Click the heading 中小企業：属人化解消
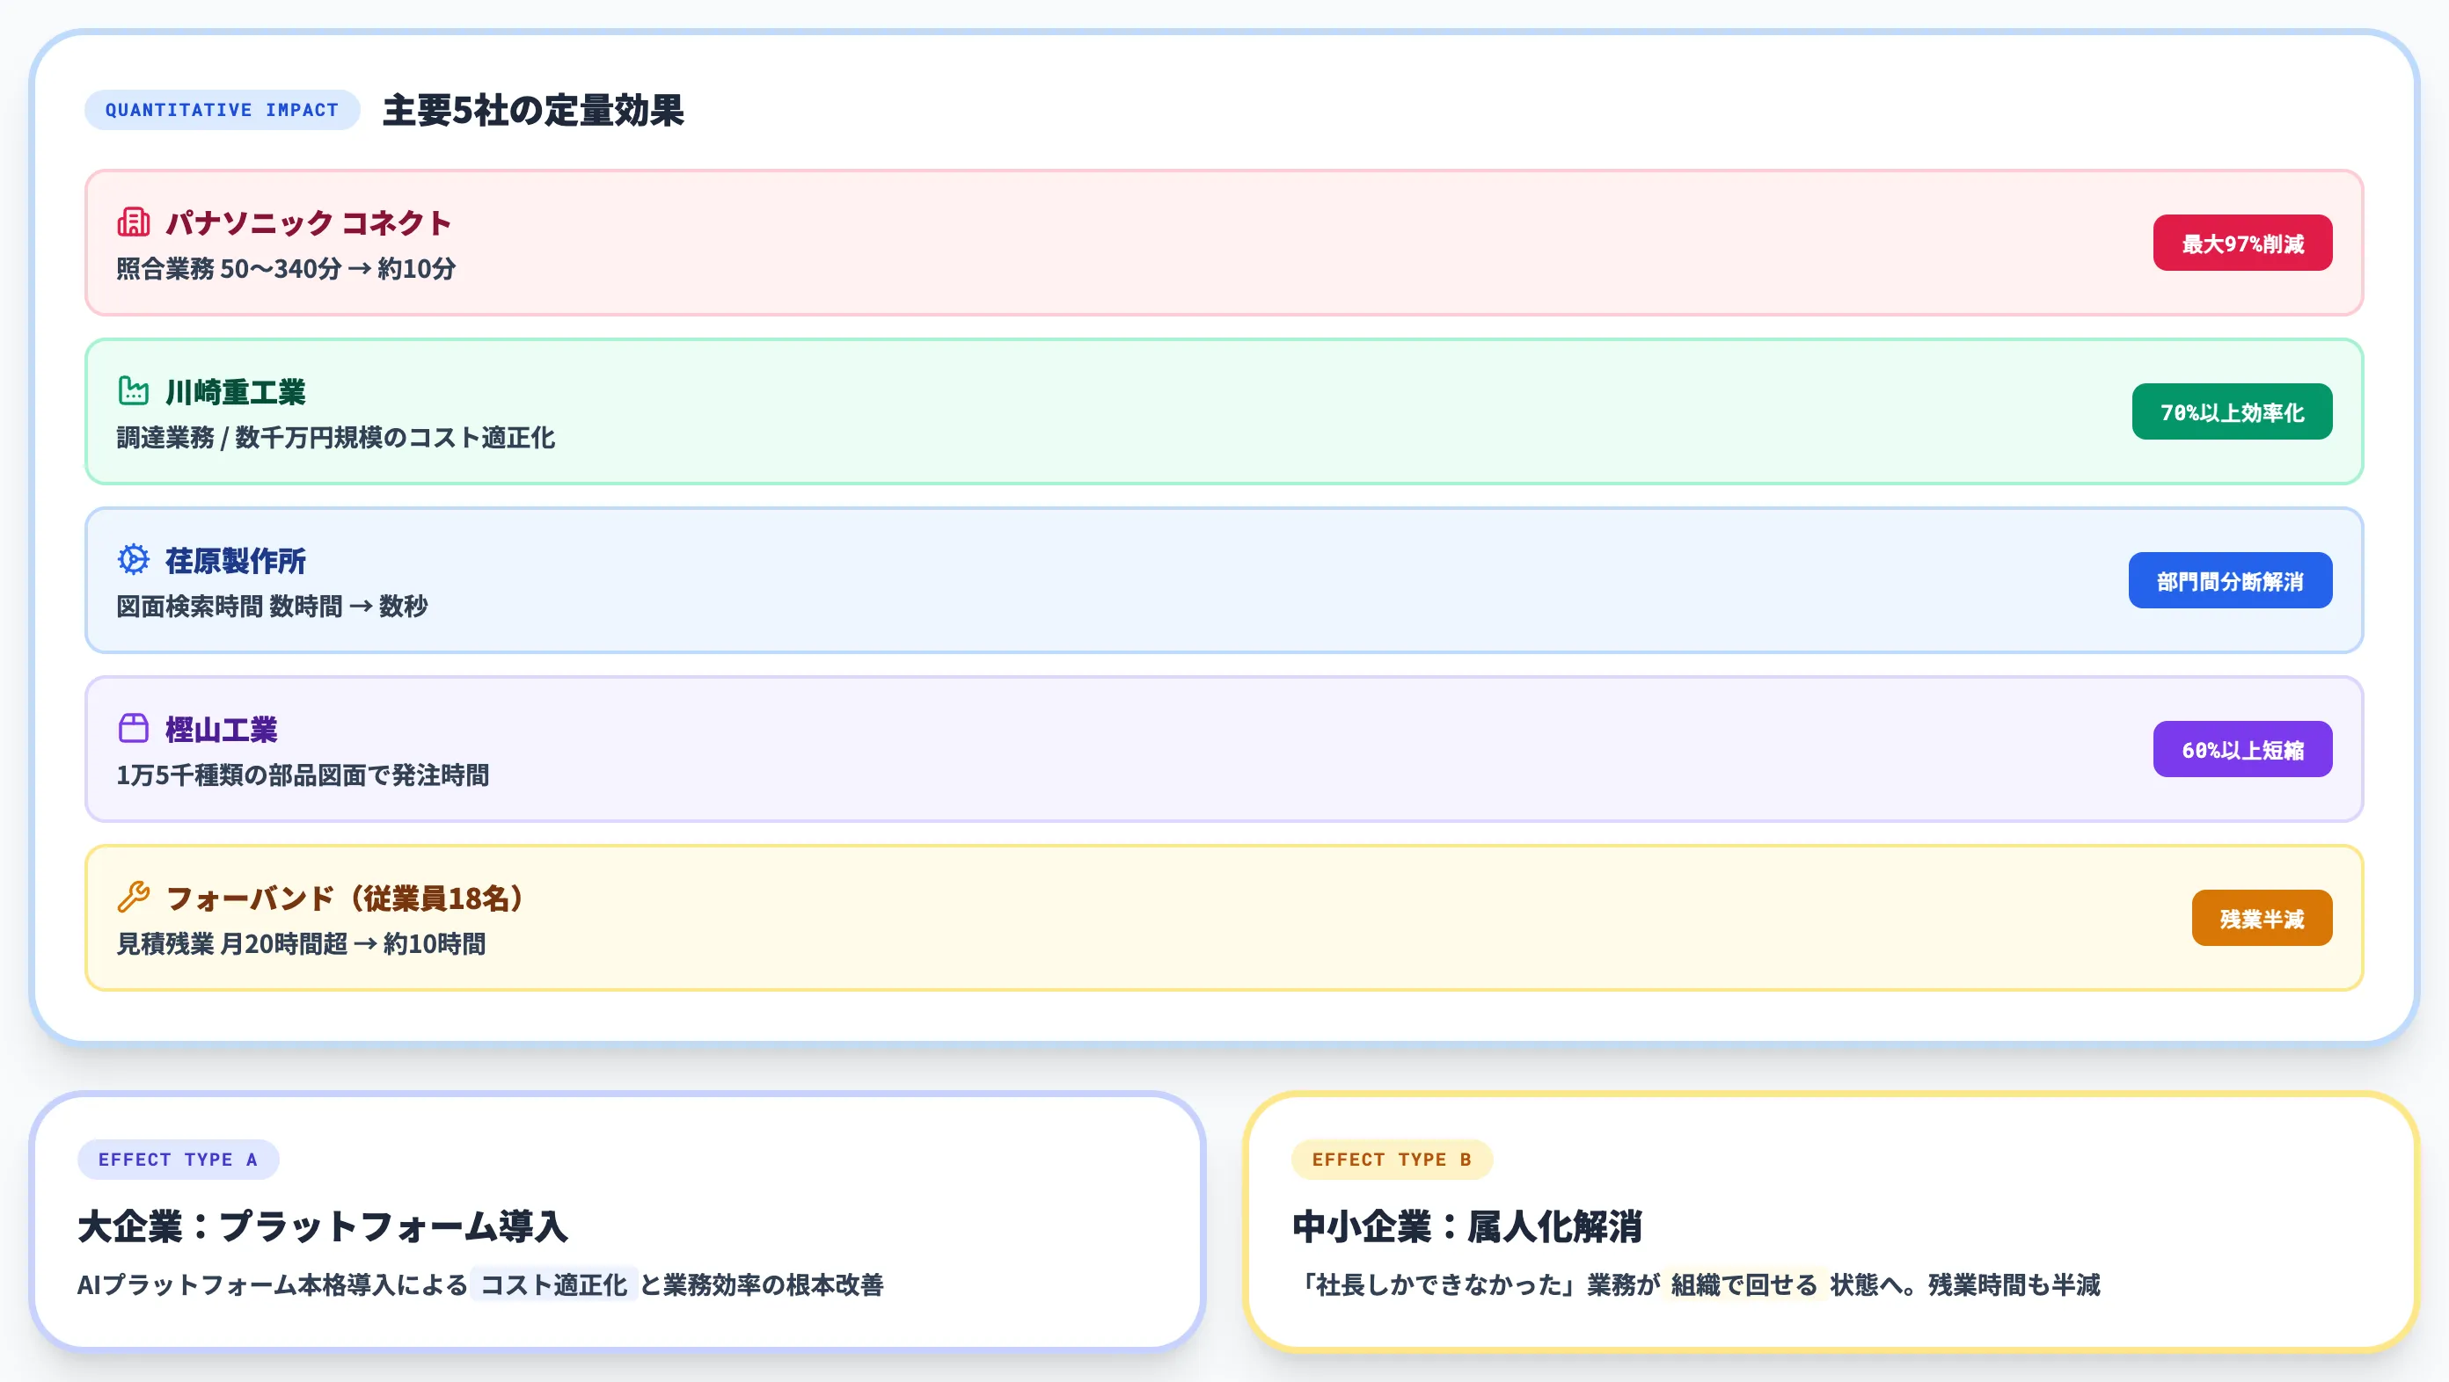Screen dimensions: 2449x1382 [1467, 1226]
